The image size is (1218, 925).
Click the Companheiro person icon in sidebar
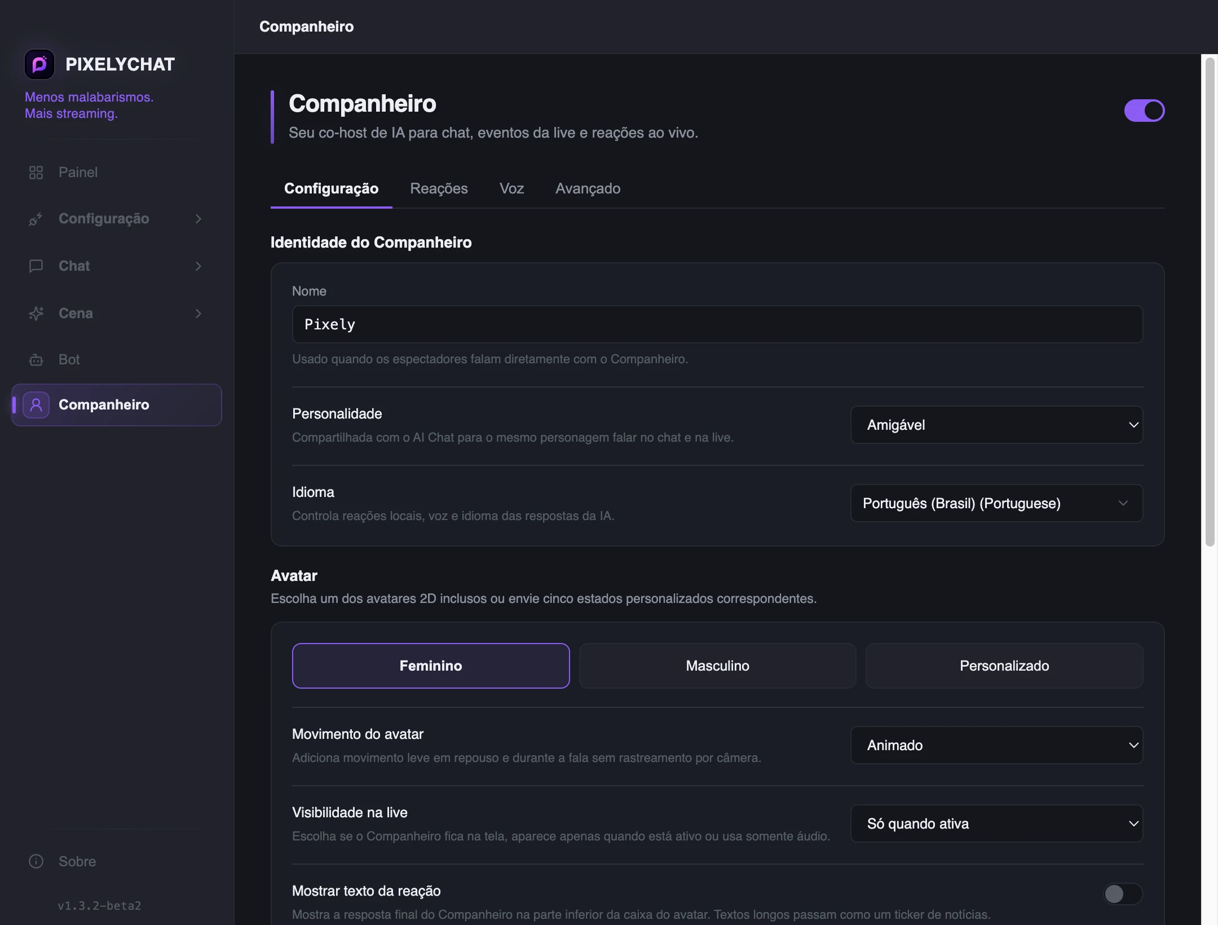pyautogui.click(x=36, y=405)
